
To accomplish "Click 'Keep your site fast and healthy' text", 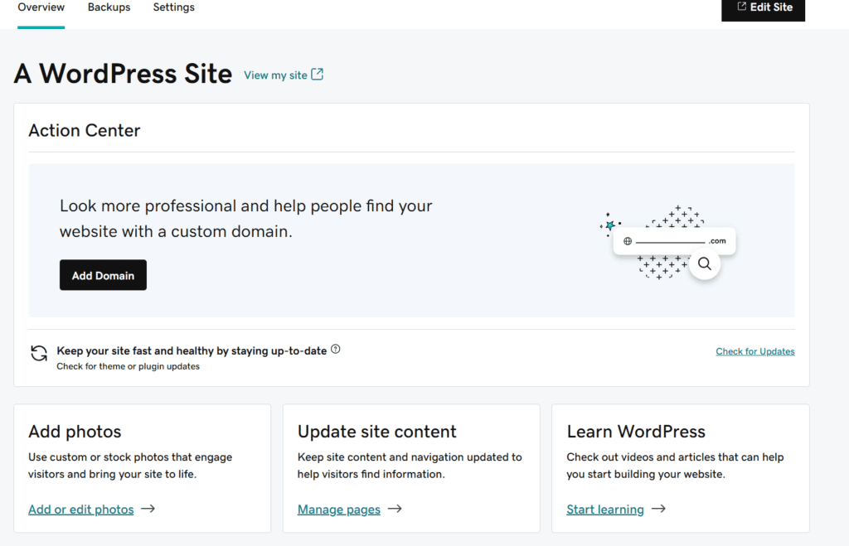I will 192,350.
